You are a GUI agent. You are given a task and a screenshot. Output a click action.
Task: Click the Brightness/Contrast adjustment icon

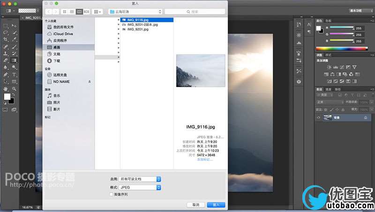tap(329, 67)
